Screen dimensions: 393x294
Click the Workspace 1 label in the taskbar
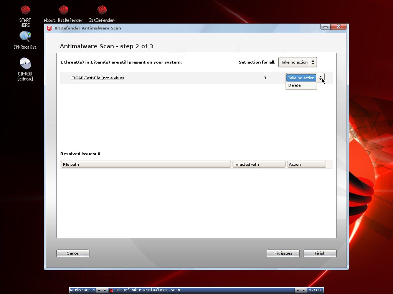83,290
